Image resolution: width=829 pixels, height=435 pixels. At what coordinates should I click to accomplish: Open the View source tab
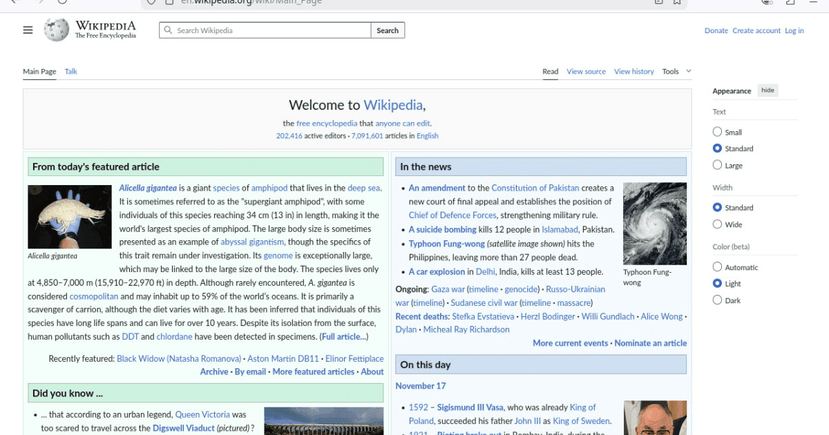coord(586,71)
